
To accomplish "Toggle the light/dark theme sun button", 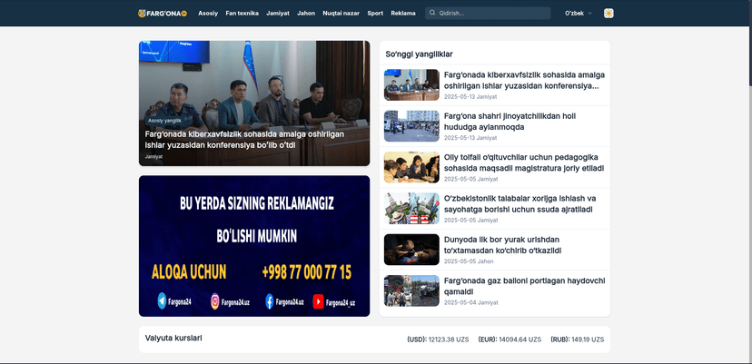I will (609, 13).
